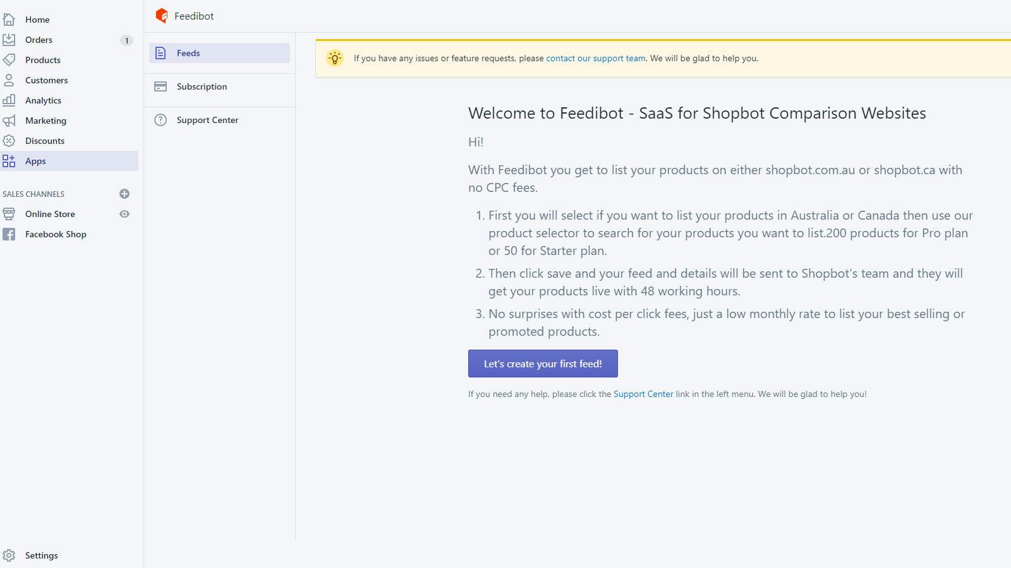Open the Apps grid icon
Screen dimensions: 1011x568
coord(9,161)
